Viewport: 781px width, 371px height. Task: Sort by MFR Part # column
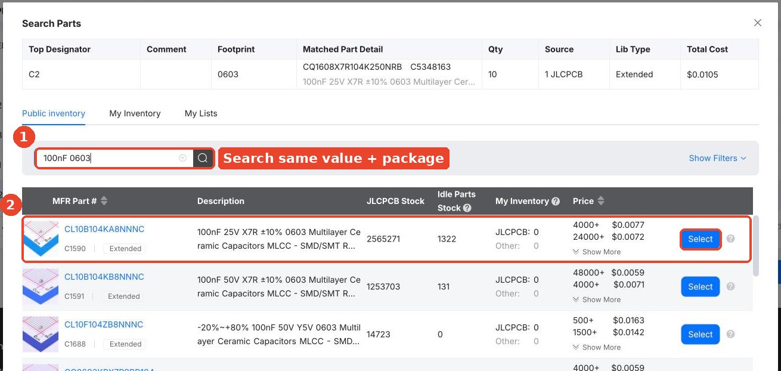[104, 201]
